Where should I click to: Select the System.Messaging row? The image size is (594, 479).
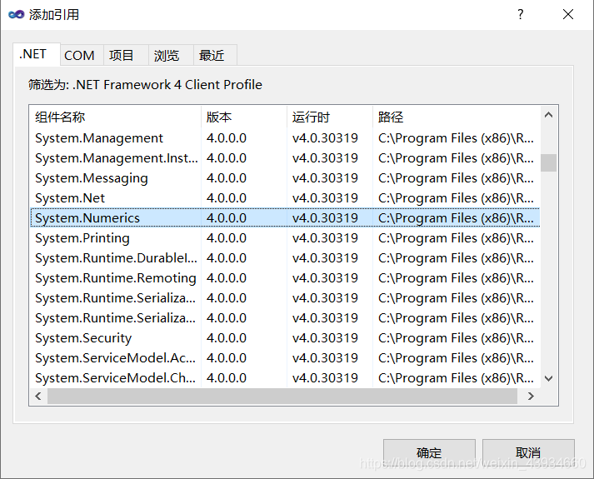point(285,178)
